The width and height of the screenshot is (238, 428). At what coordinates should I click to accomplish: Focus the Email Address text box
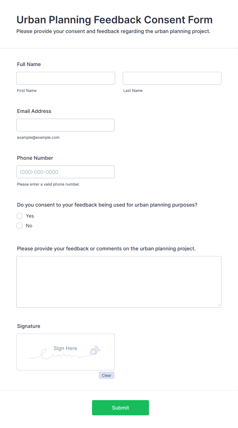point(66,125)
